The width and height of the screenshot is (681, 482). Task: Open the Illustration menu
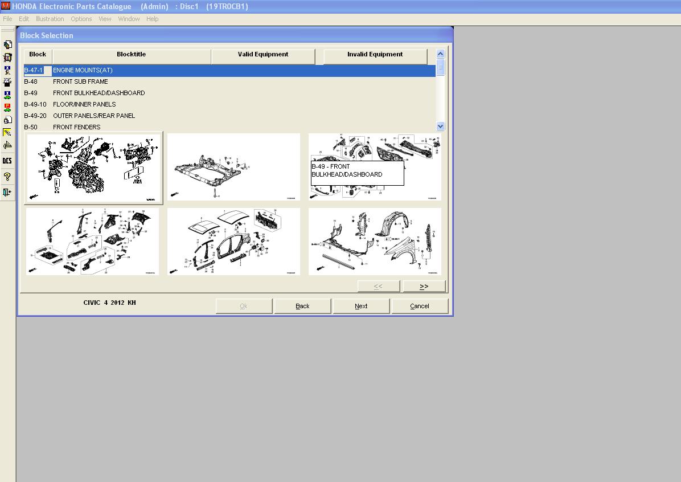(50, 19)
